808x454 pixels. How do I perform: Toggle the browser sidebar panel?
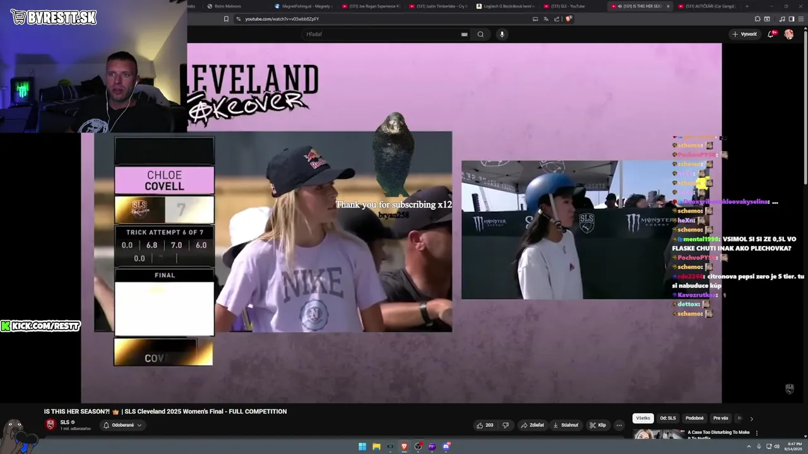click(791, 19)
